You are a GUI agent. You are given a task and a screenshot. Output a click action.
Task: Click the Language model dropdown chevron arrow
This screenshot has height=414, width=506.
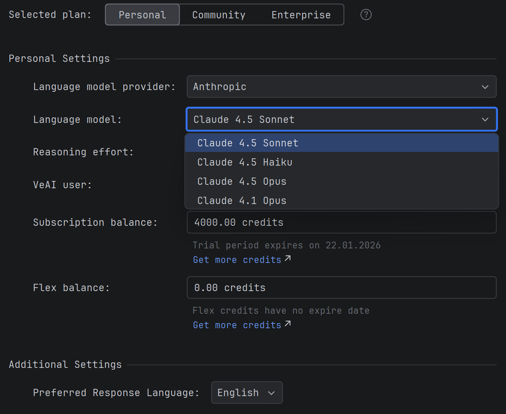[485, 120]
